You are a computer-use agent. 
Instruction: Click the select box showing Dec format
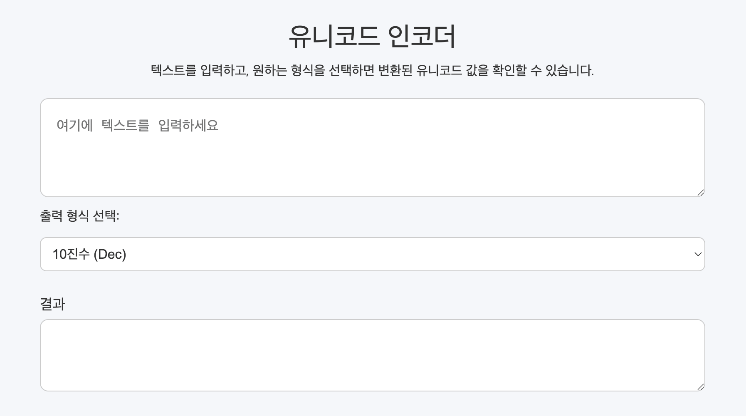372,254
